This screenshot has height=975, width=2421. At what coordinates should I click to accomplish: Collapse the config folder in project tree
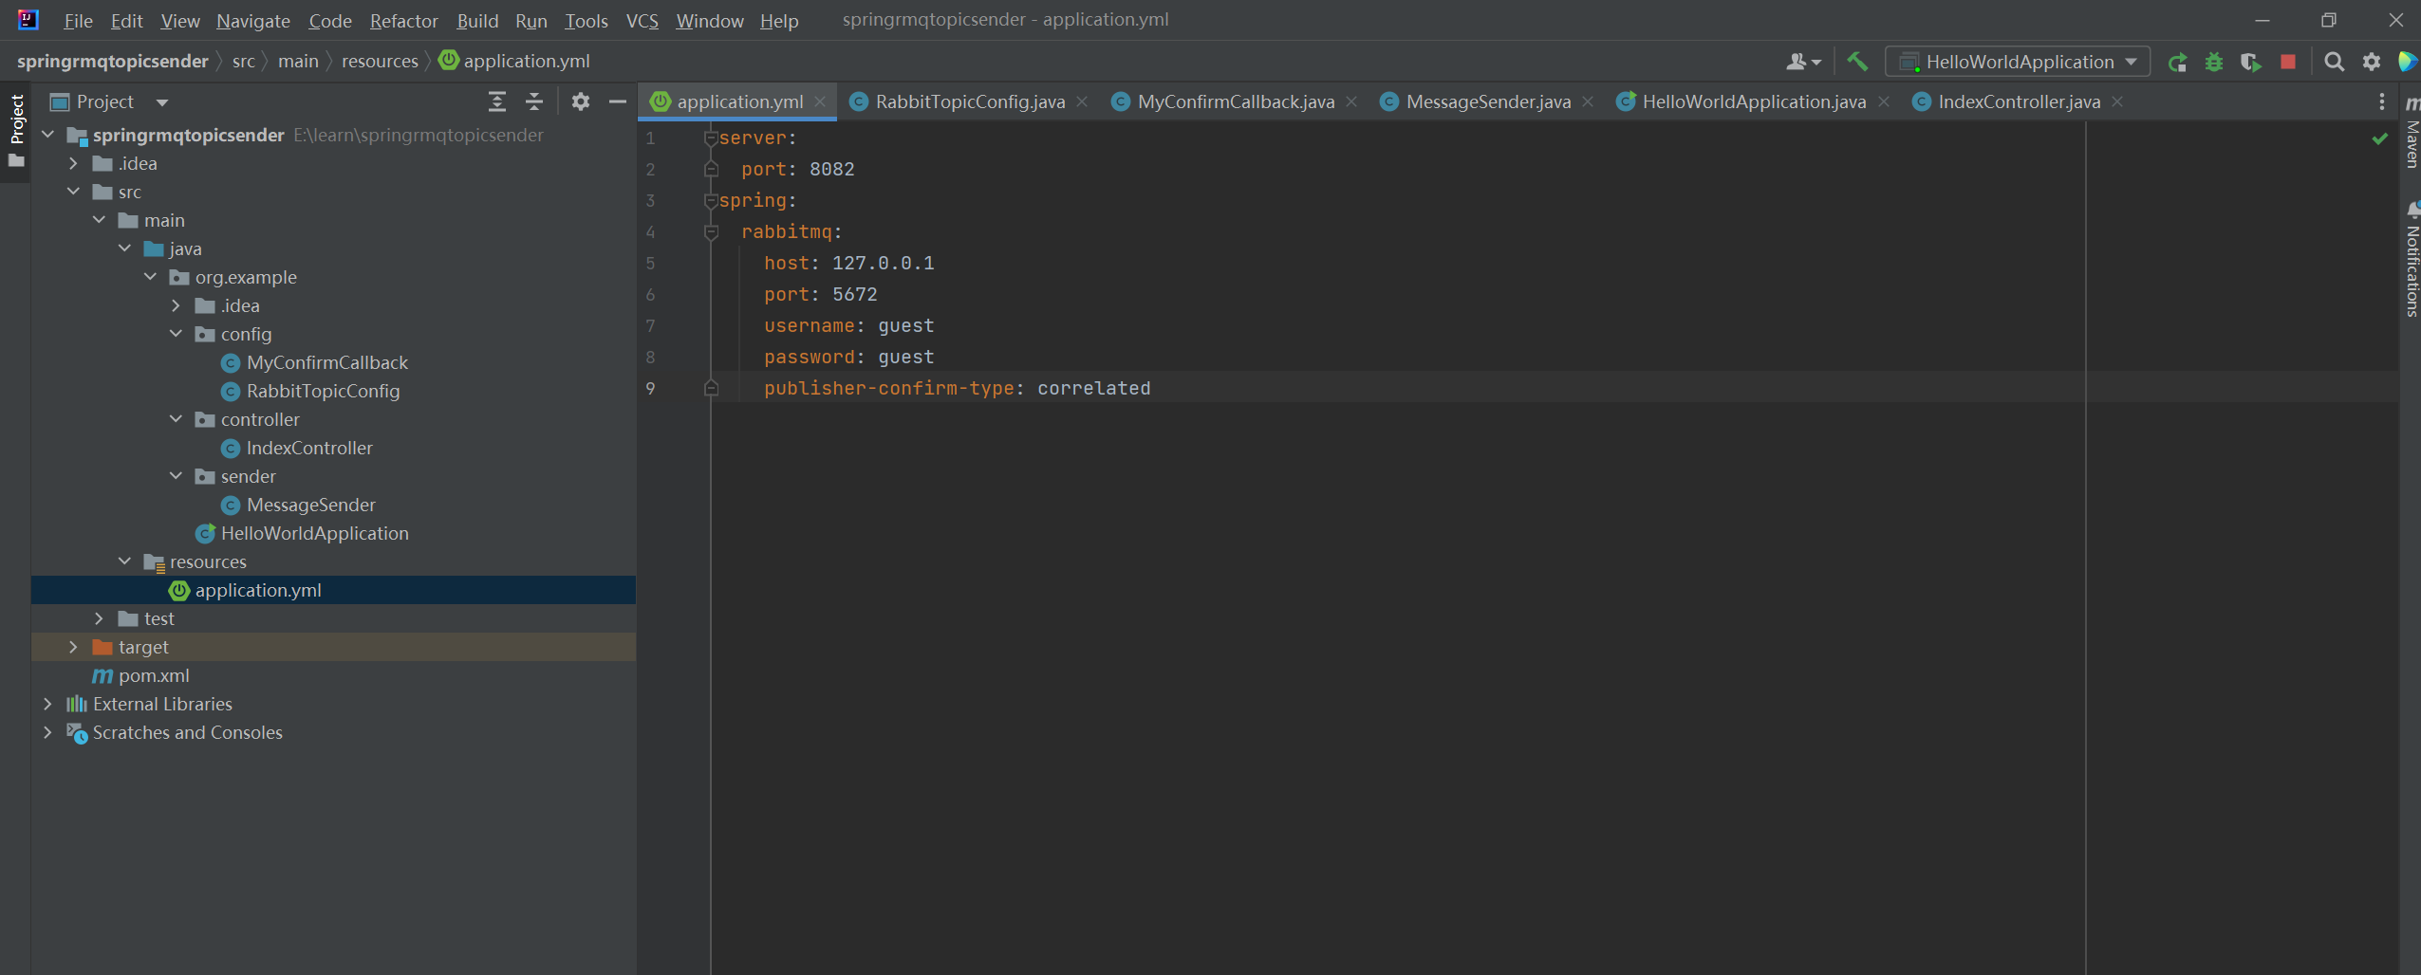click(176, 334)
